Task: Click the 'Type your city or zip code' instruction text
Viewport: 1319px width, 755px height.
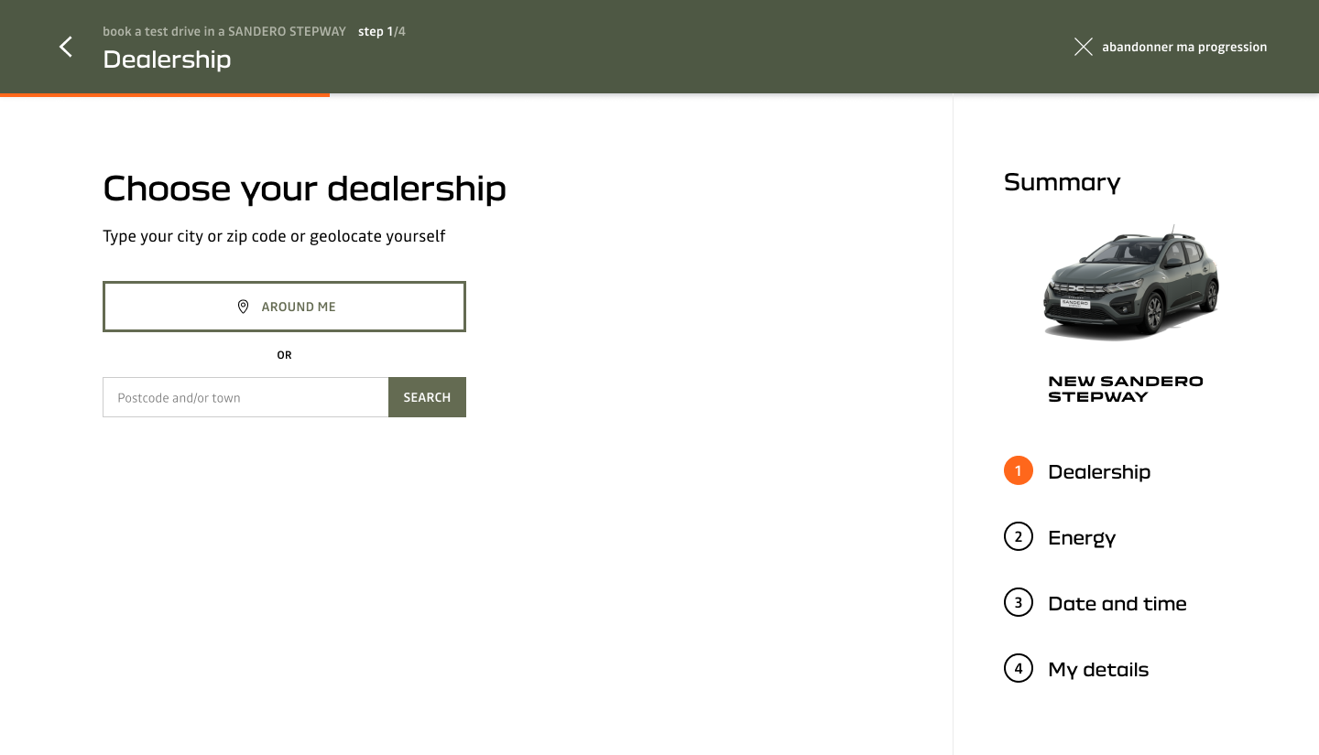Action: tap(274, 236)
